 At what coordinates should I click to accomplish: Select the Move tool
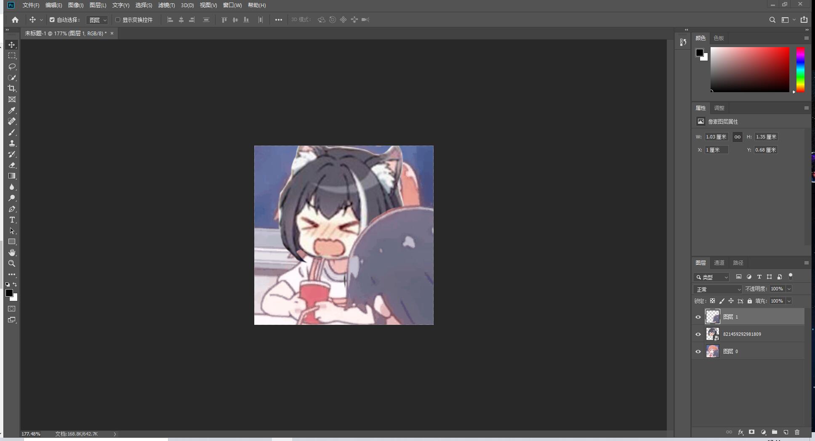[x=12, y=45]
